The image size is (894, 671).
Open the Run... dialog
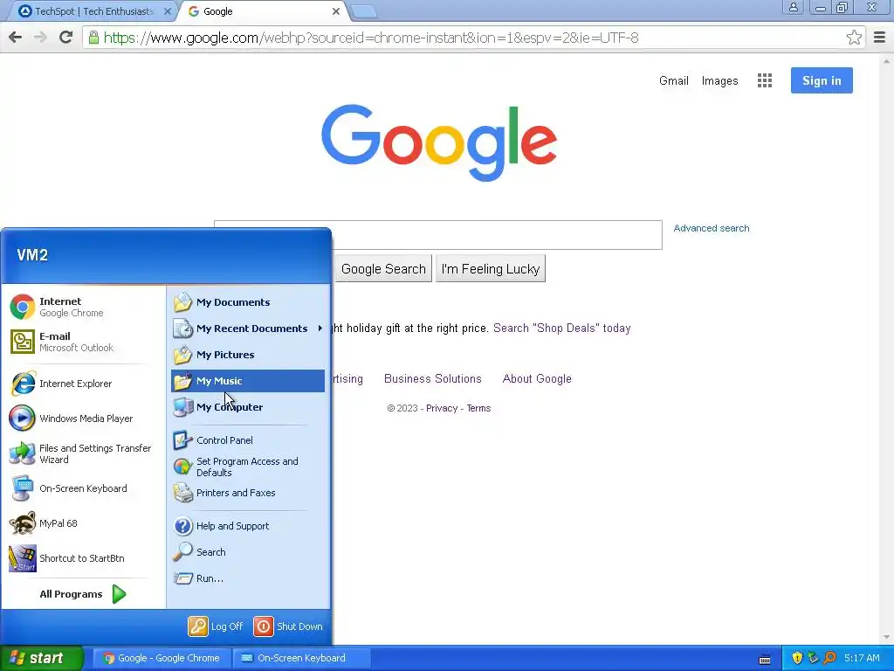point(248,578)
